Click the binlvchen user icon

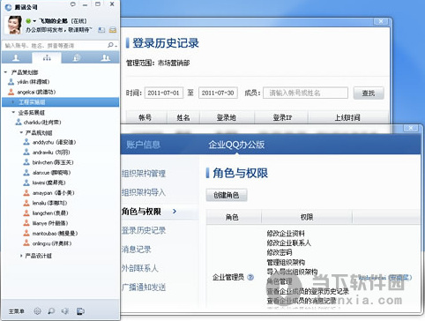[x=26, y=162]
